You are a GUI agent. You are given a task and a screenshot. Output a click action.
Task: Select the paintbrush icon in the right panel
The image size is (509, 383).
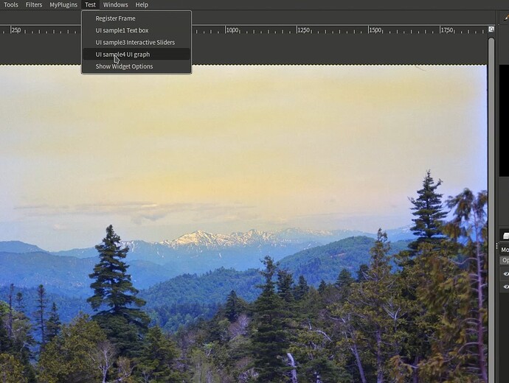[x=506, y=17]
